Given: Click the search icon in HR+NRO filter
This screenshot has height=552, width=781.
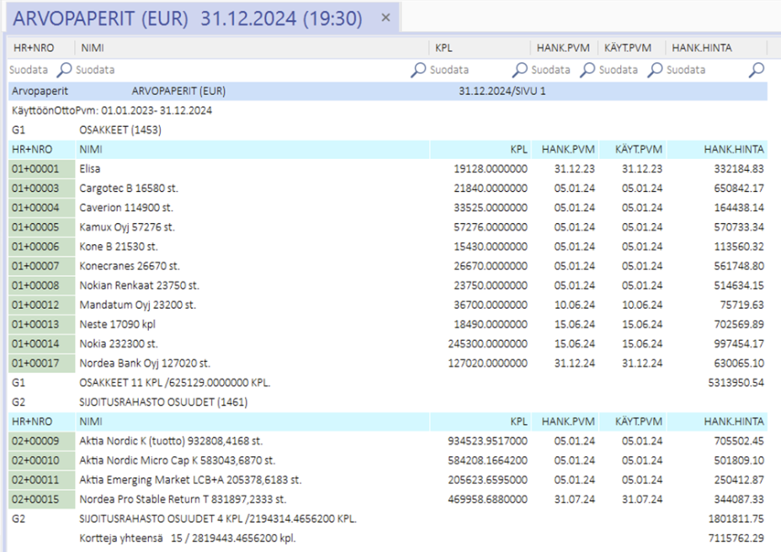Looking at the screenshot, I should click(x=65, y=70).
